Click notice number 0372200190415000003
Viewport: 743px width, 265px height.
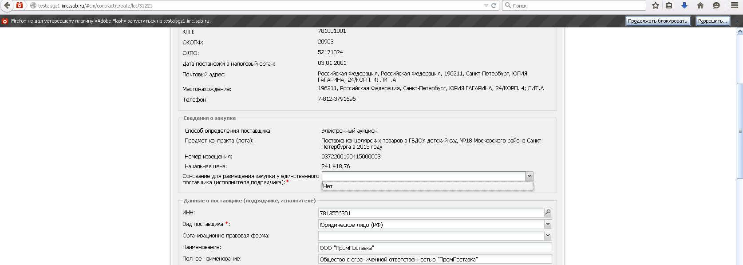351,157
